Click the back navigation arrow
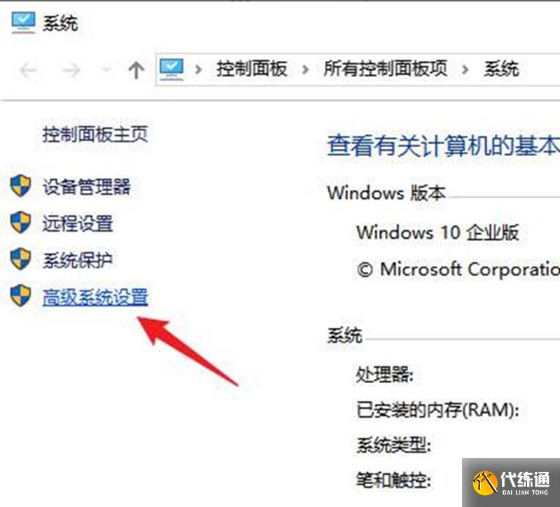 click(x=28, y=70)
